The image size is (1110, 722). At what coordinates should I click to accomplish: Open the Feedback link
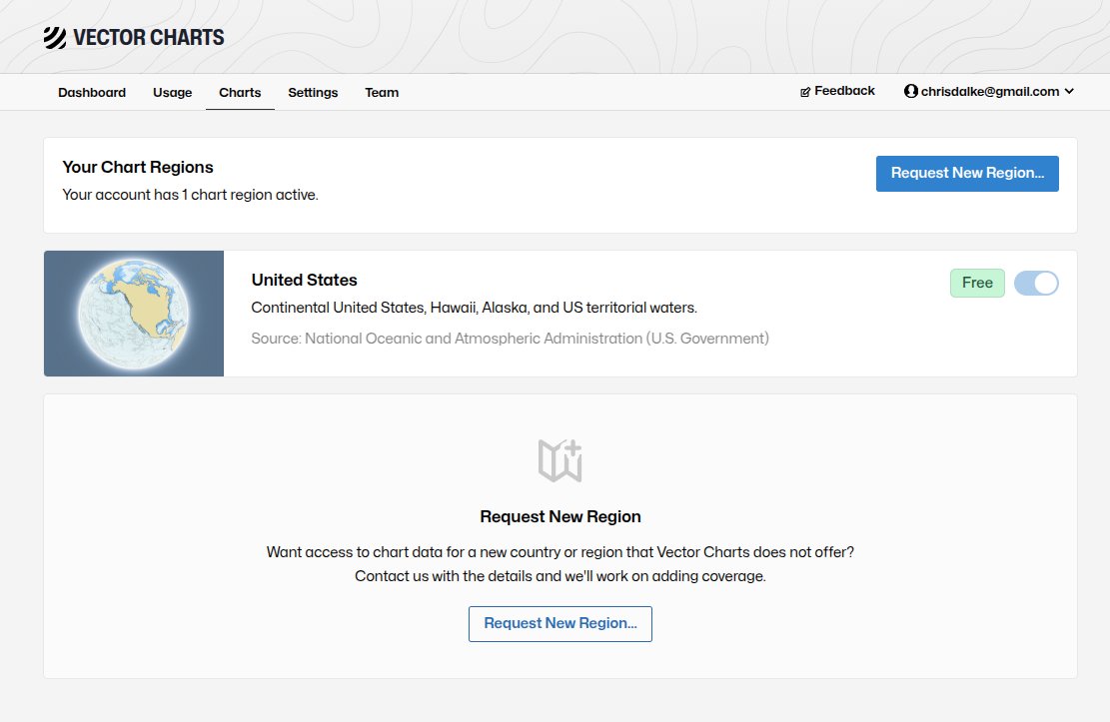point(837,91)
